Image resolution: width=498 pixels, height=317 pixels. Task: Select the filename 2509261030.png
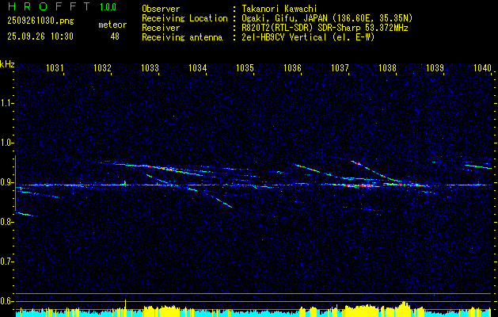pos(40,21)
